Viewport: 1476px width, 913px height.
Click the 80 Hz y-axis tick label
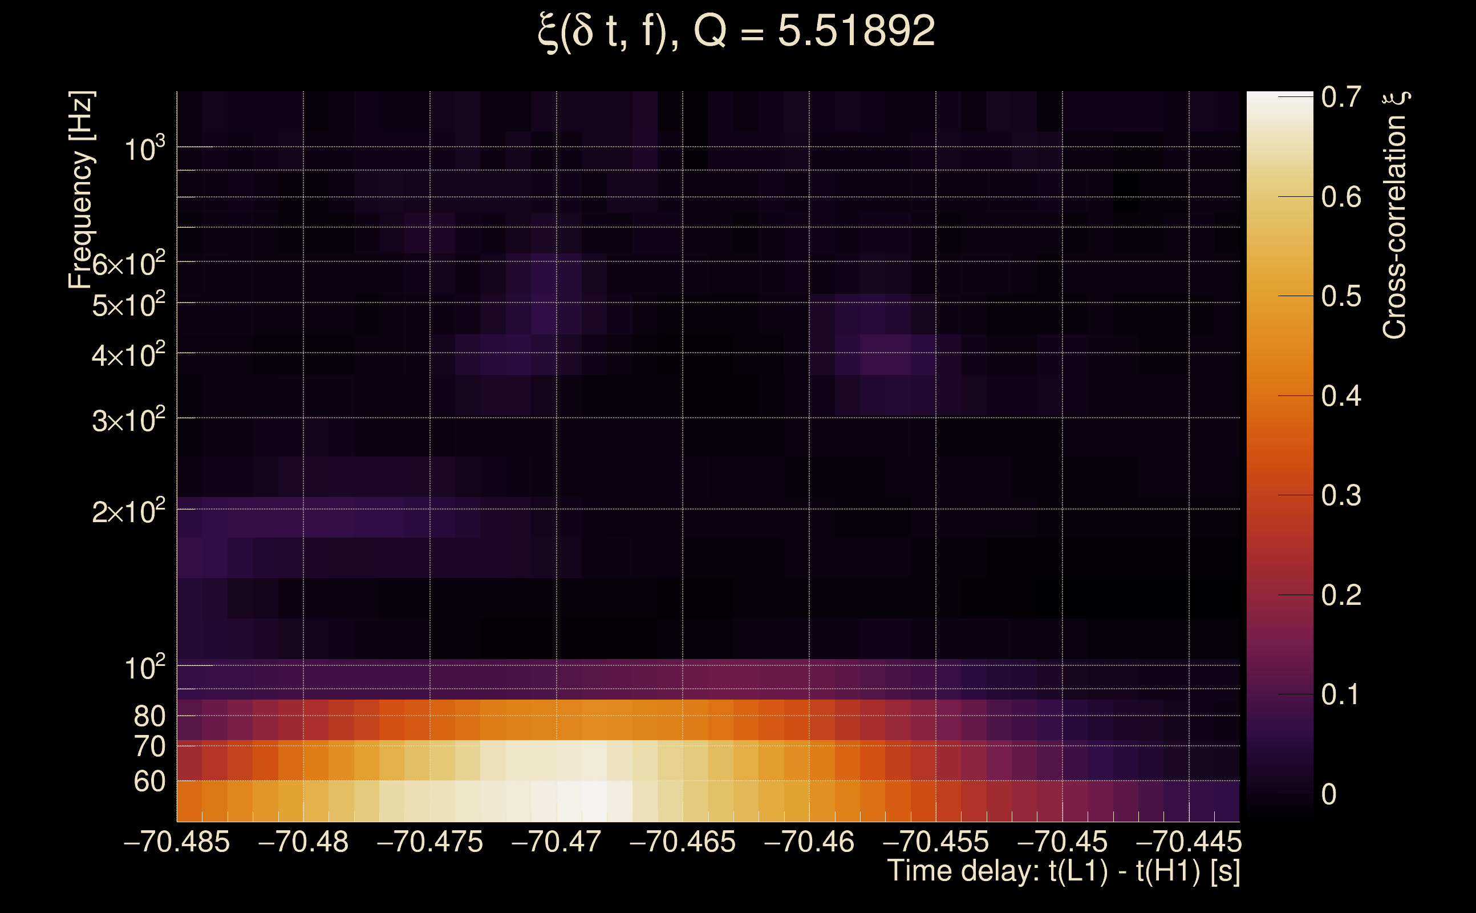pos(149,716)
